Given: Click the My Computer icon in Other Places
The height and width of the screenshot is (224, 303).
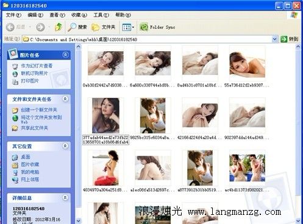Looking at the screenshot, I should pos(15,172).
